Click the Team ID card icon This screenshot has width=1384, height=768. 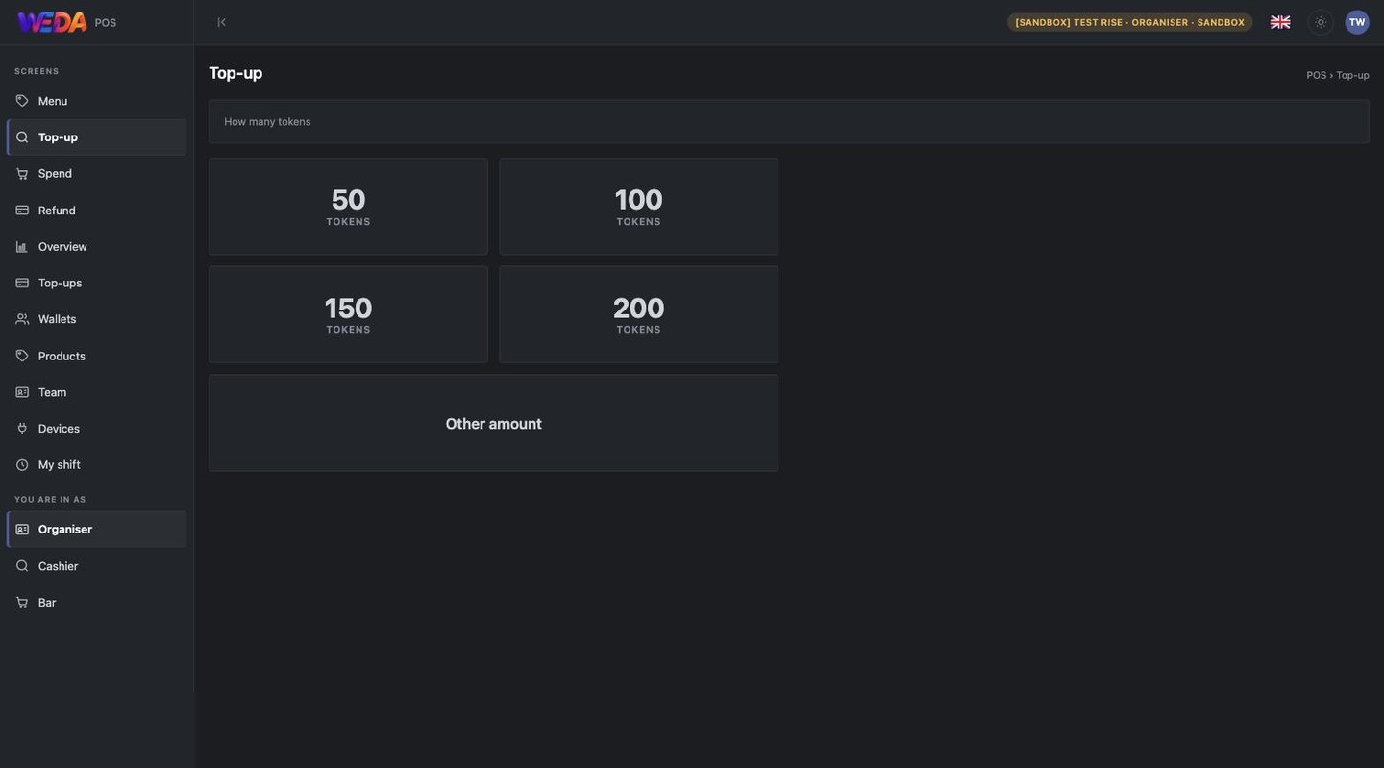pyautogui.click(x=22, y=392)
